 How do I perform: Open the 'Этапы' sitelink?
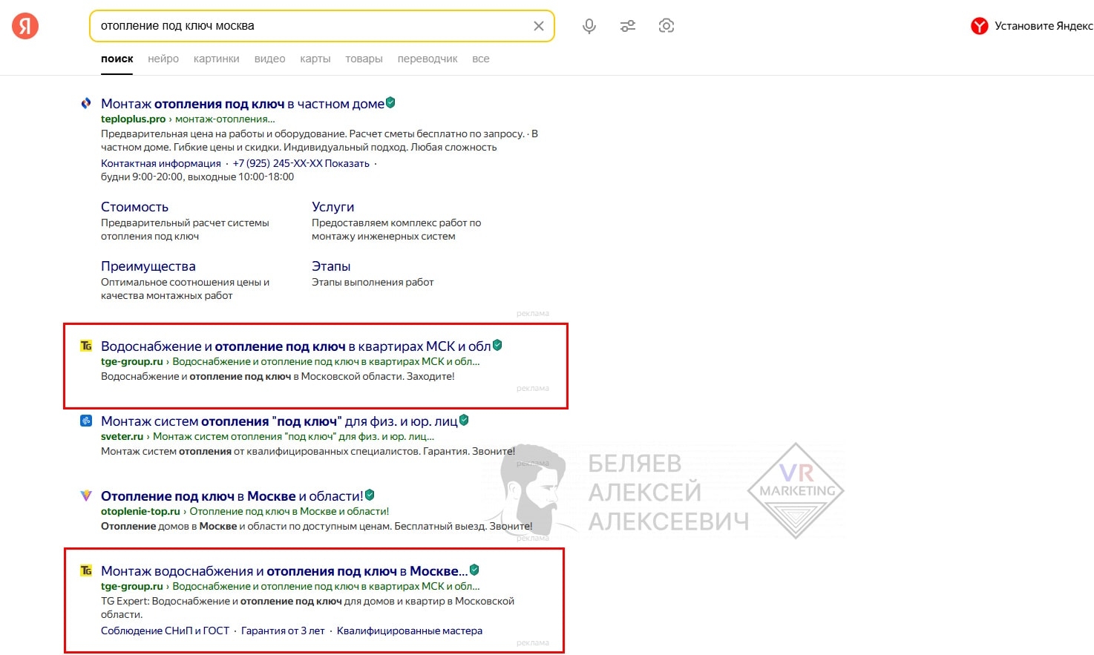[331, 266]
